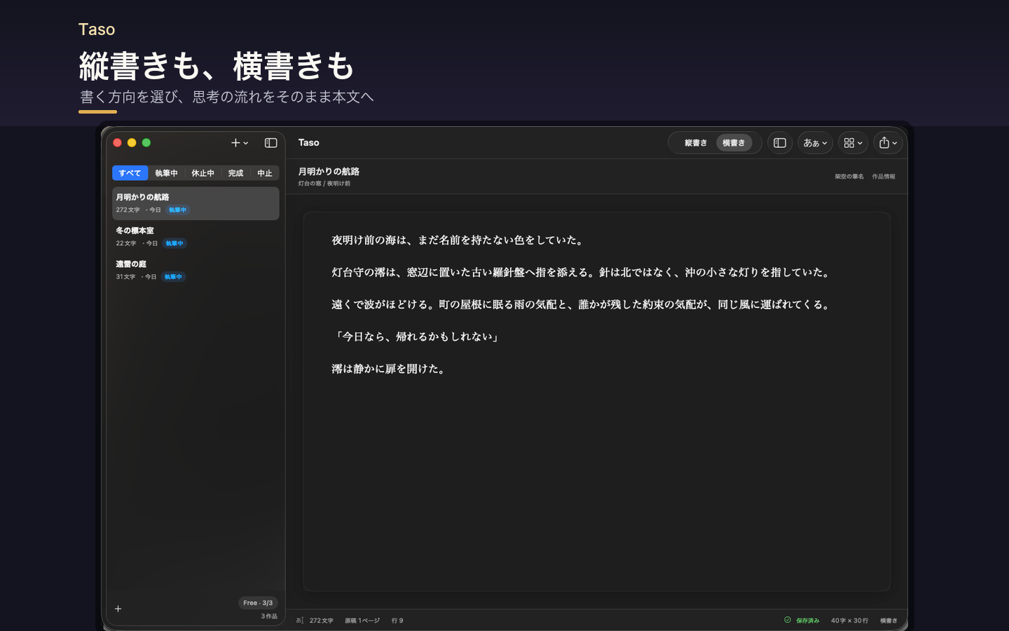Viewport: 1009px width, 631px height.
Task: Open the あぁ font settings dropdown
Action: pos(815,143)
